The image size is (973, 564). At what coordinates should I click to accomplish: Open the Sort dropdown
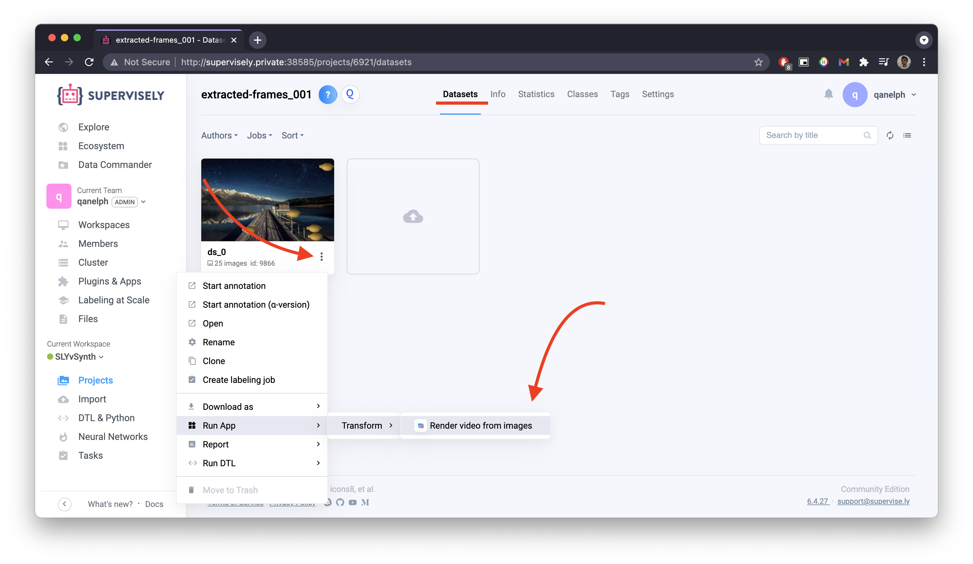coord(292,135)
